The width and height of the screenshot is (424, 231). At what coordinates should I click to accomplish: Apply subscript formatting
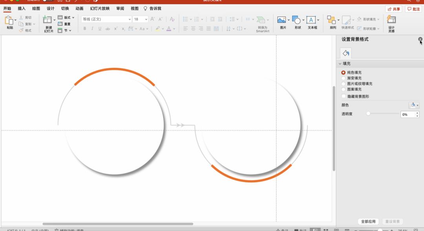pyautogui.click(x=123, y=28)
